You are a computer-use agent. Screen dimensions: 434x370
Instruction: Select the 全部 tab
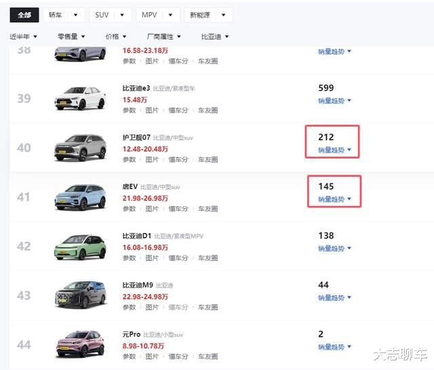click(24, 15)
